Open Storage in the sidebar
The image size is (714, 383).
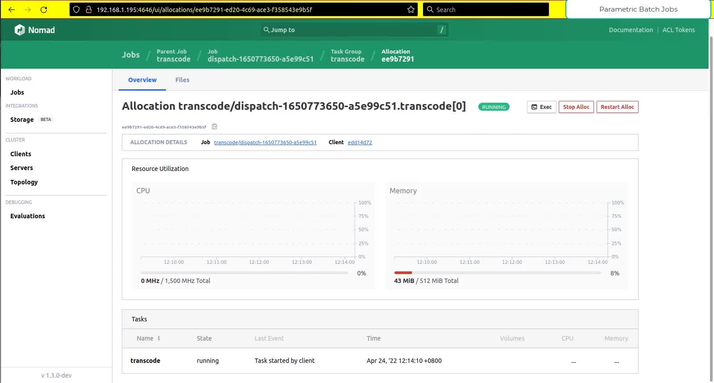[x=22, y=120]
